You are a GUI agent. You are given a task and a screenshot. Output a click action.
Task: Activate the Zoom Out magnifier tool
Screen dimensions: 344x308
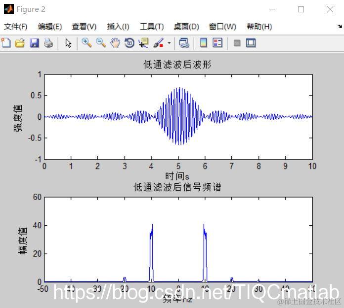[x=101, y=43]
